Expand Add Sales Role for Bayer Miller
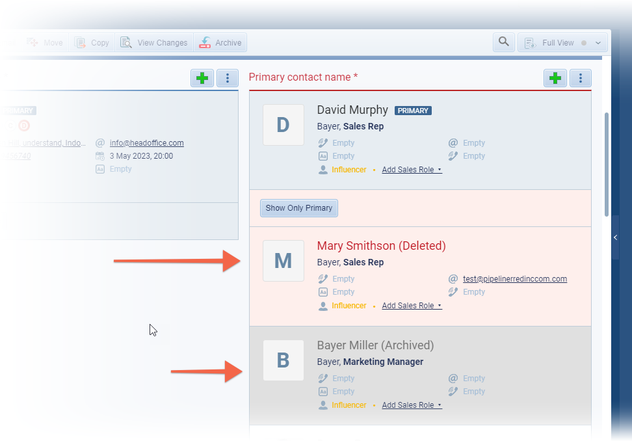The image size is (632, 441). 412,405
